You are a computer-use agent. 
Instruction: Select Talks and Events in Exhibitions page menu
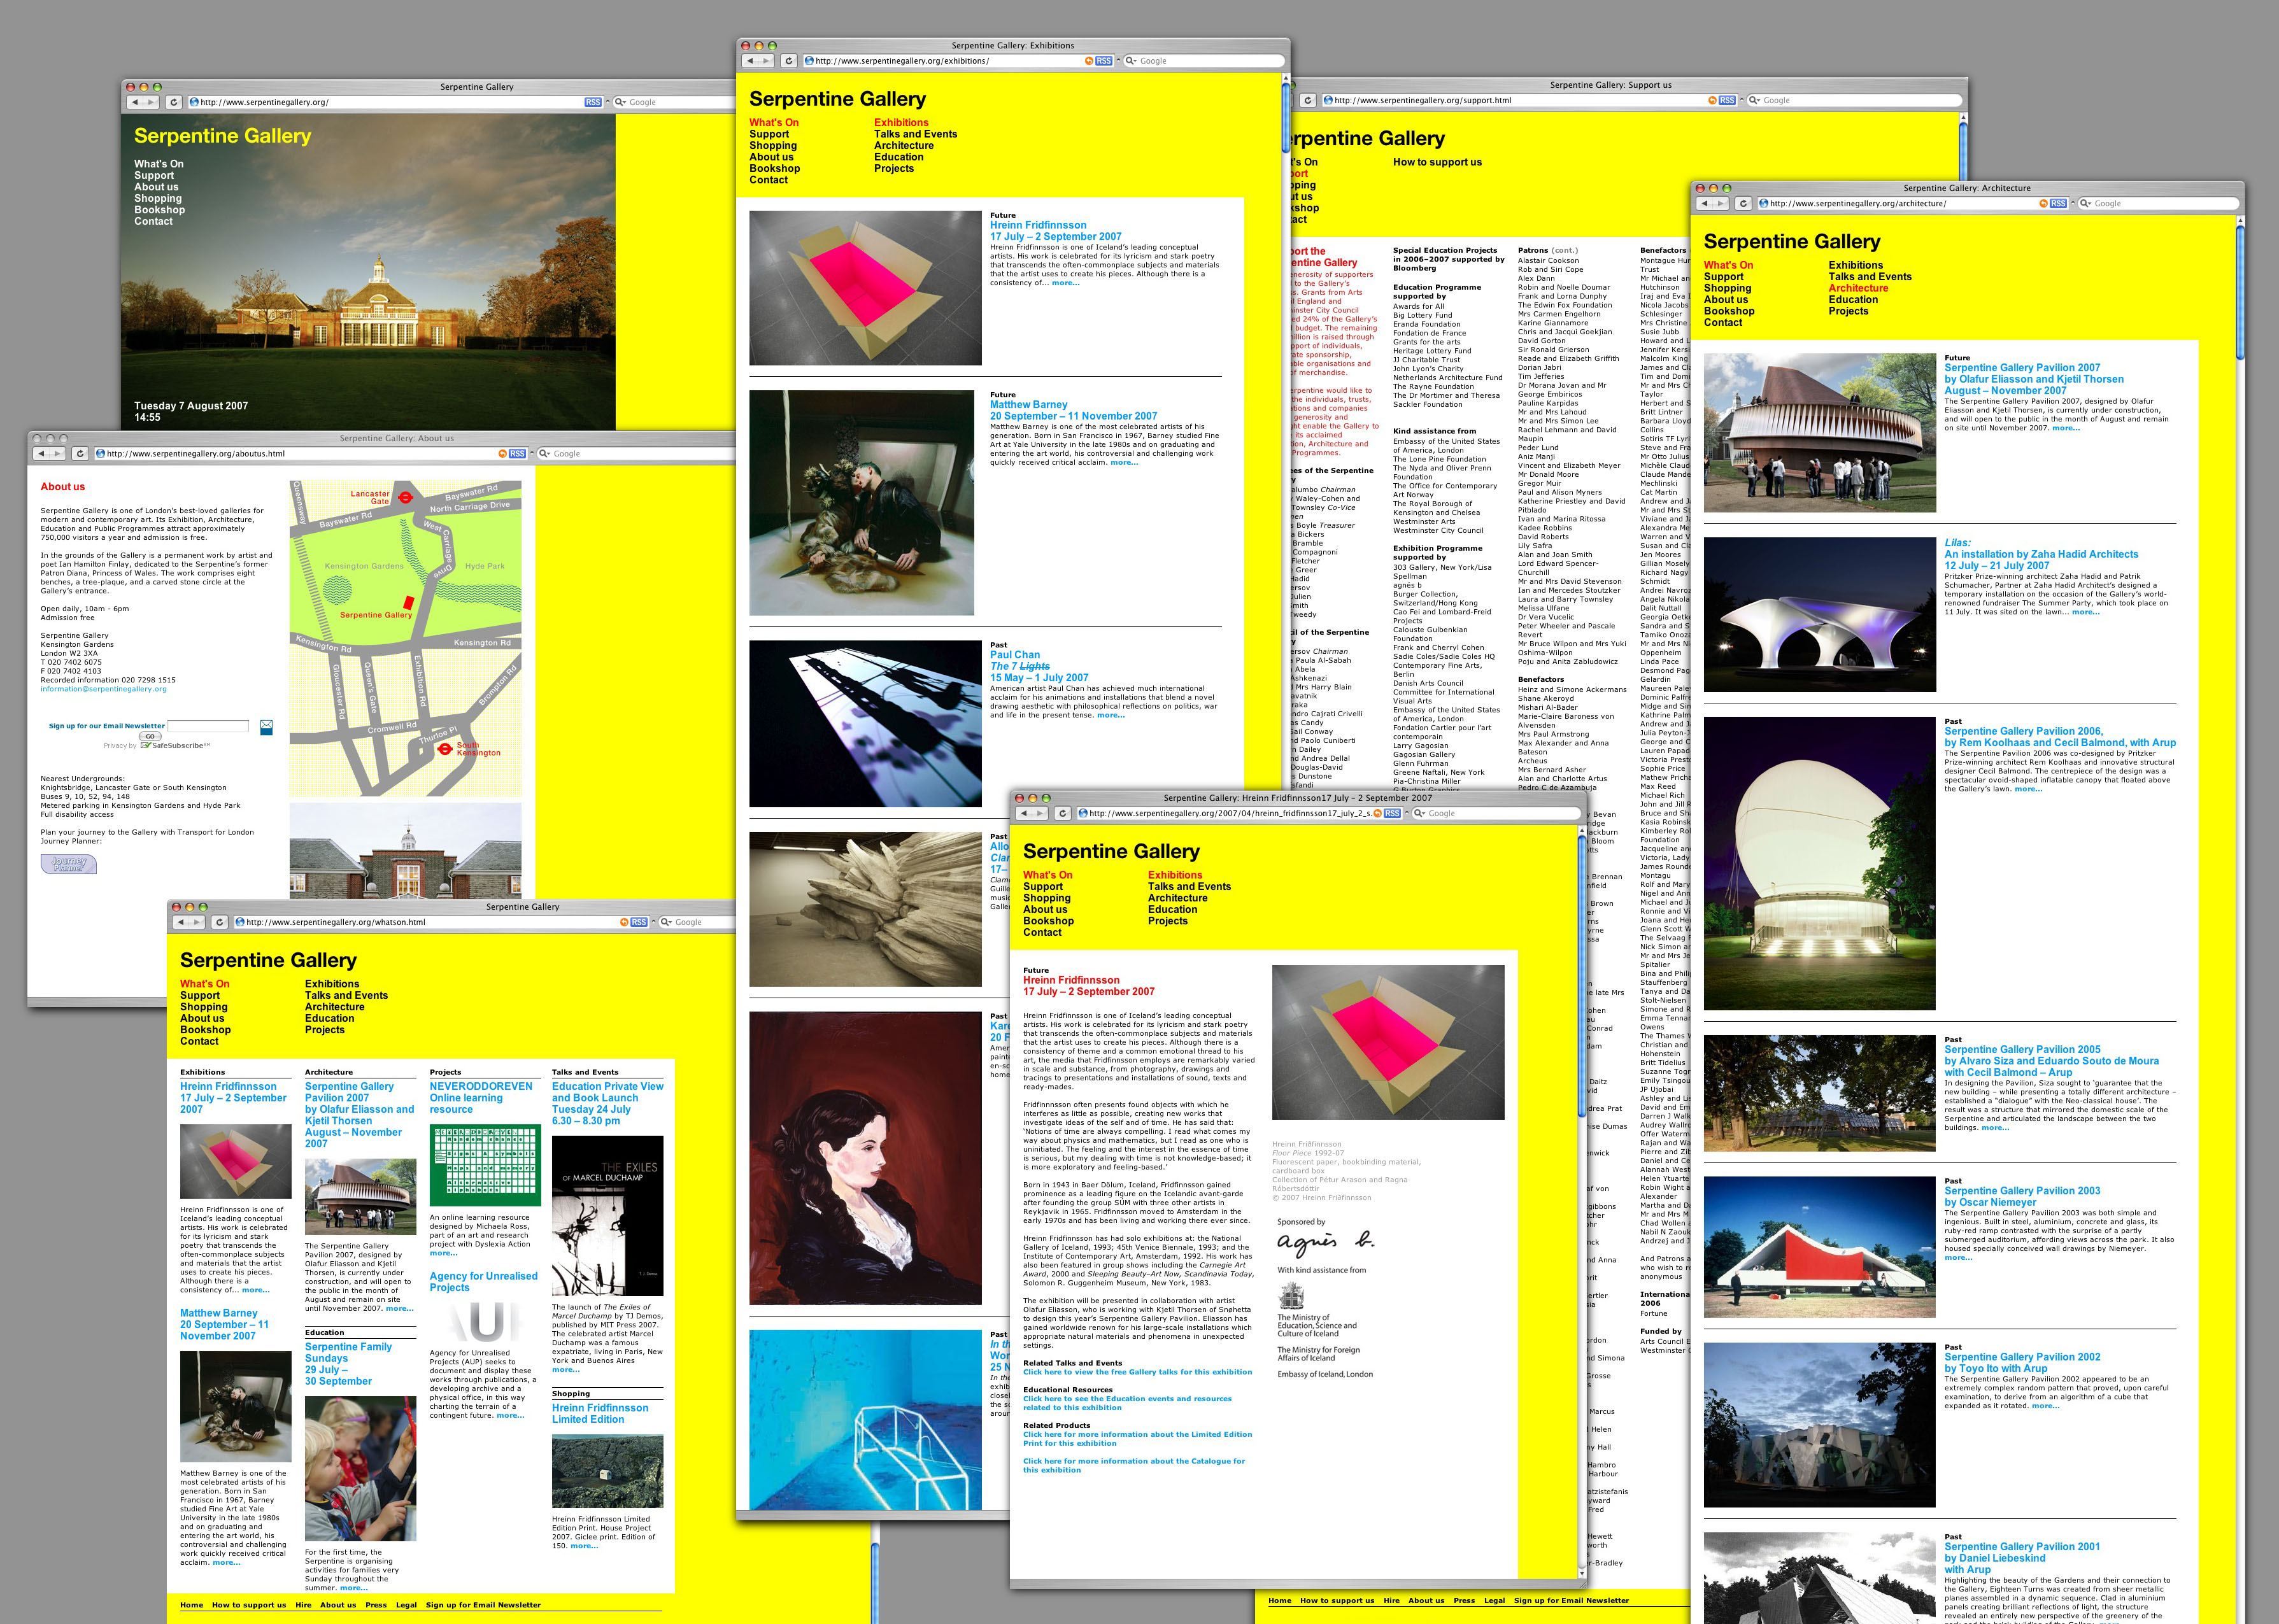(915, 134)
